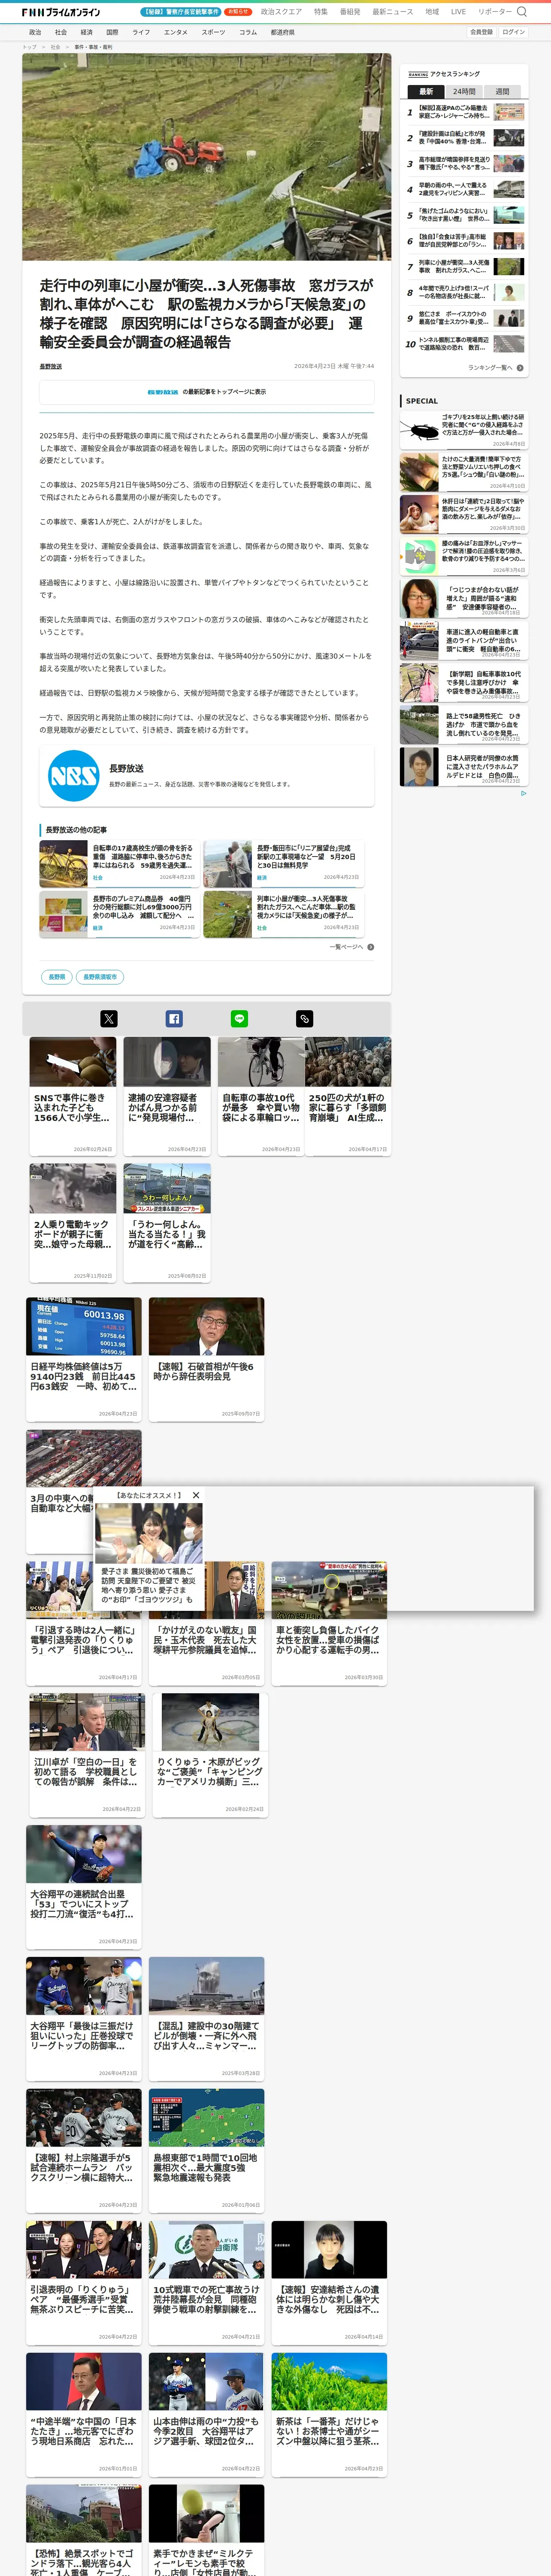Open the SNSで事件に巻き込まれた子ども card
Image resolution: width=551 pixels, height=2576 pixels.
click(73, 1096)
